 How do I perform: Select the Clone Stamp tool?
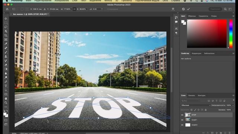6,56
